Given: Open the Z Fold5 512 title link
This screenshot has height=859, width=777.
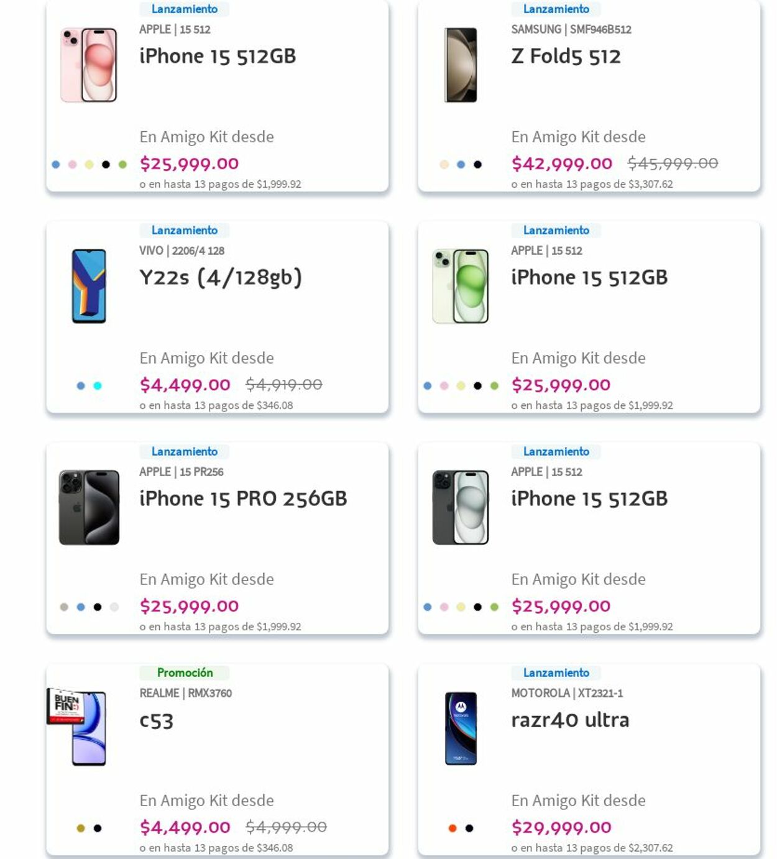Looking at the screenshot, I should pos(566,57).
